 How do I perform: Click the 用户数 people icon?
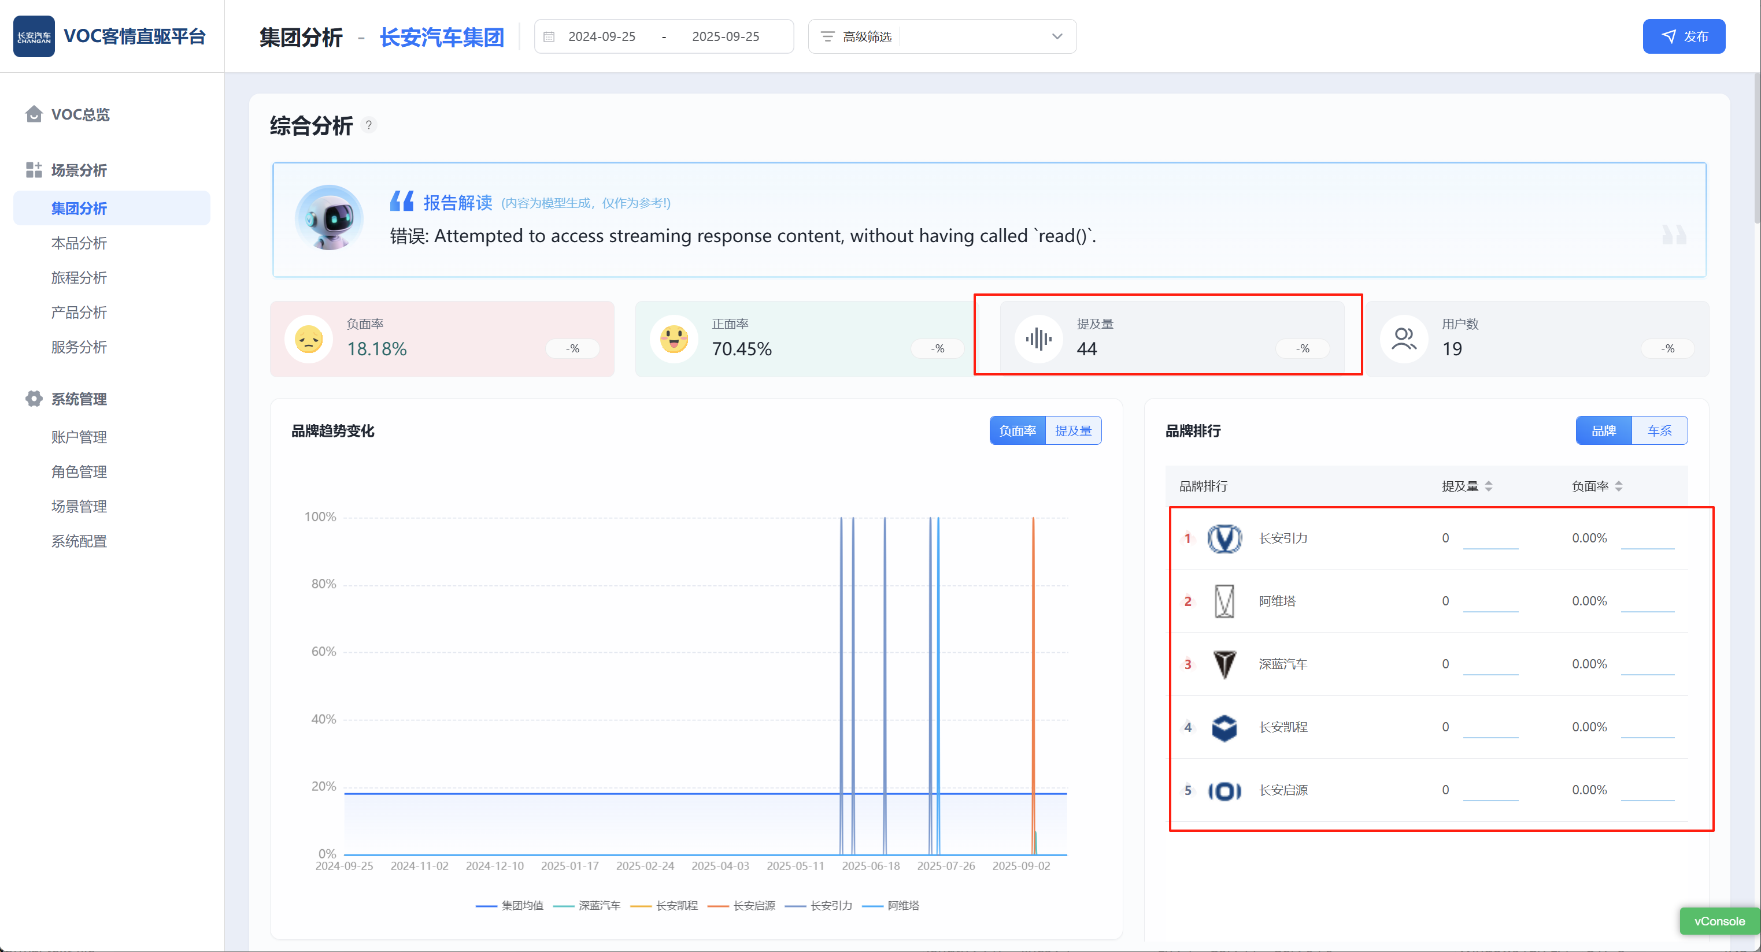point(1404,339)
